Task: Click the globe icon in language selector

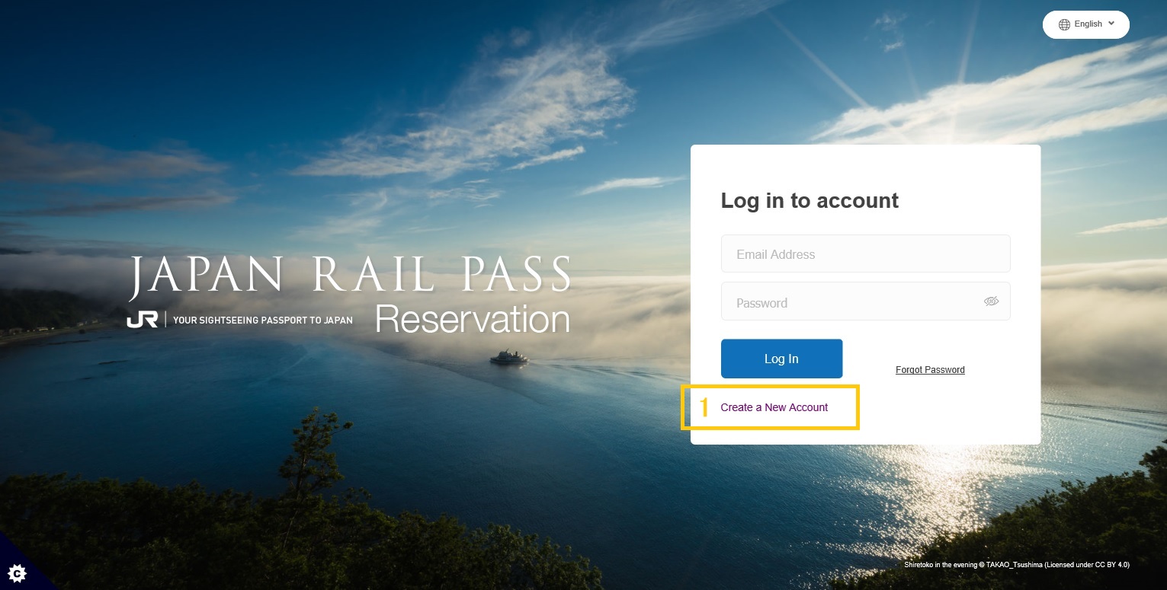Action: [1064, 24]
